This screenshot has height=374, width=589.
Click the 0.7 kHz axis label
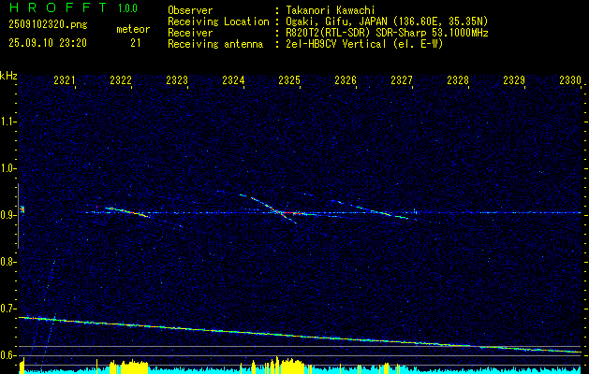[x=7, y=309]
